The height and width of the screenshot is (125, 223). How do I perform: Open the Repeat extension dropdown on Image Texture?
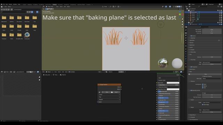(109, 100)
